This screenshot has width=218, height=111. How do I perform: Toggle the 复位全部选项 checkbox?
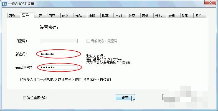(24, 98)
